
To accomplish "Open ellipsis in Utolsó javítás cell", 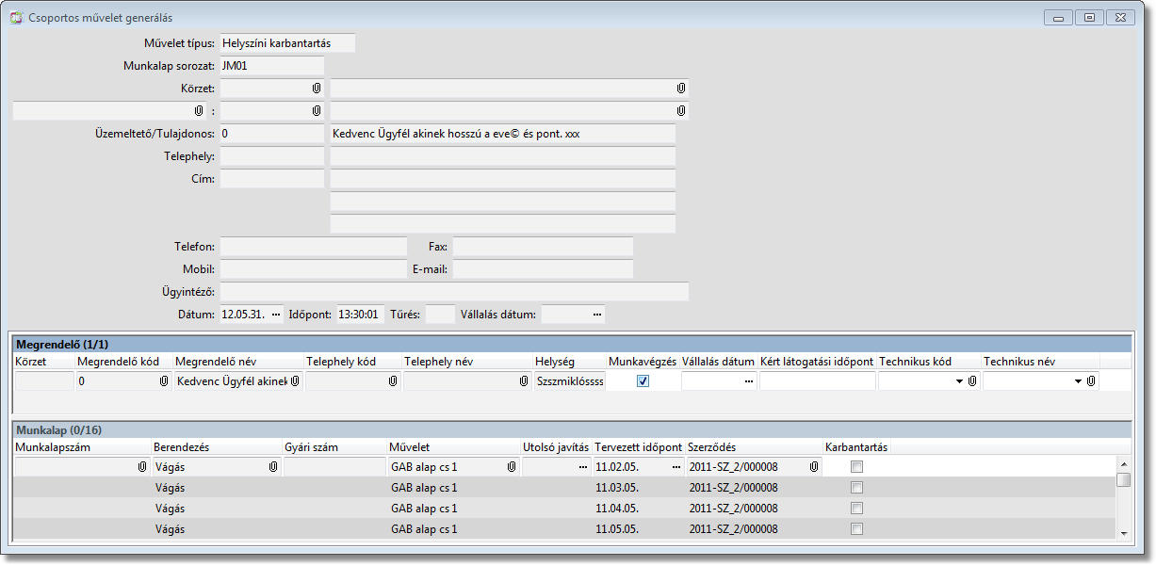I will coord(584,466).
